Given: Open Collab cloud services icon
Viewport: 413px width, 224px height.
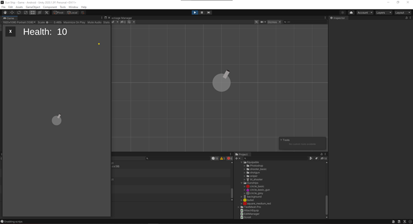Looking at the screenshot, I should pyautogui.click(x=351, y=12).
